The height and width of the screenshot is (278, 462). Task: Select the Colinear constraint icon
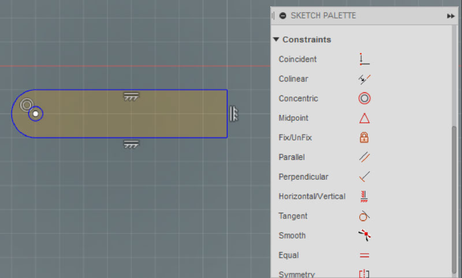coord(364,79)
